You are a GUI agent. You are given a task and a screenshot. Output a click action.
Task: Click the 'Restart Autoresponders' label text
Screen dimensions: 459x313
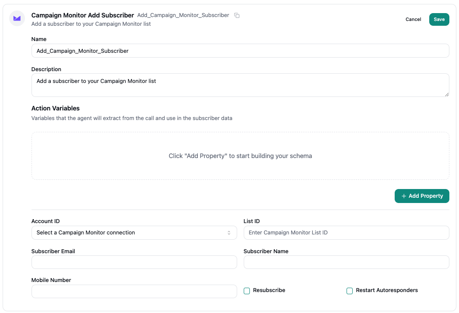coord(387,290)
